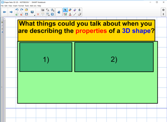167x122 pixels.
Task: Select the Pens tool
Action: tap(65, 14)
